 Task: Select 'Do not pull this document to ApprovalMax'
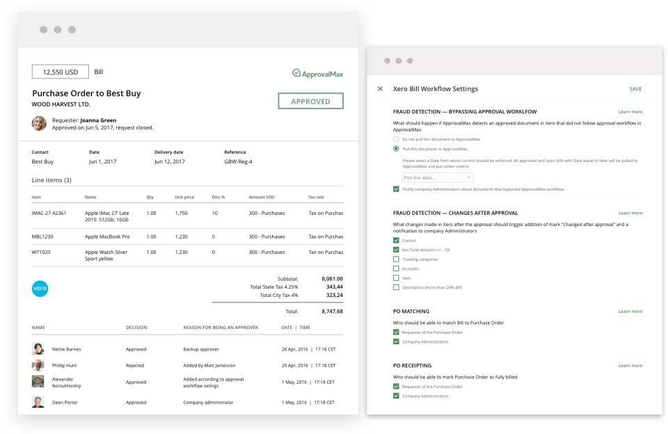tap(396, 139)
